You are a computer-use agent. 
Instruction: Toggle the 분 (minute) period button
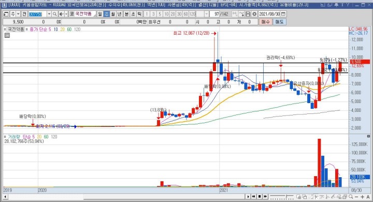(127, 14)
